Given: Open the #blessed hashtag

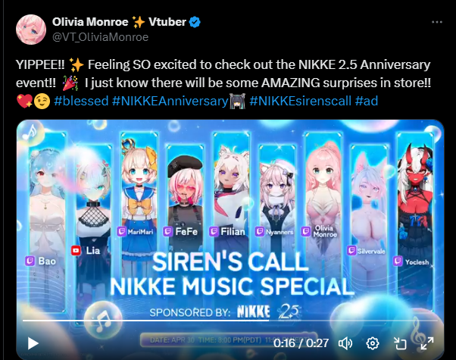Looking at the screenshot, I should click(x=81, y=101).
